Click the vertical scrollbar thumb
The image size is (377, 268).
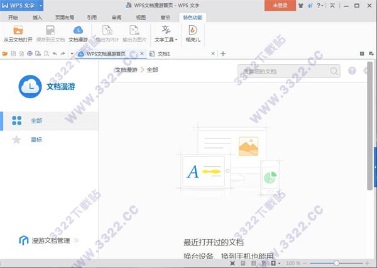click(x=370, y=125)
